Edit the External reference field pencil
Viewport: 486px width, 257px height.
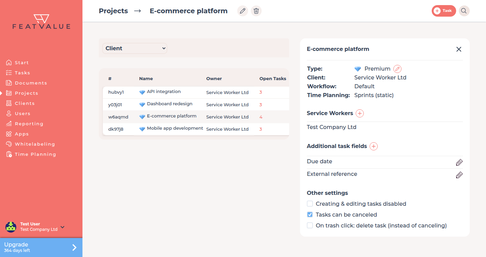tap(459, 175)
